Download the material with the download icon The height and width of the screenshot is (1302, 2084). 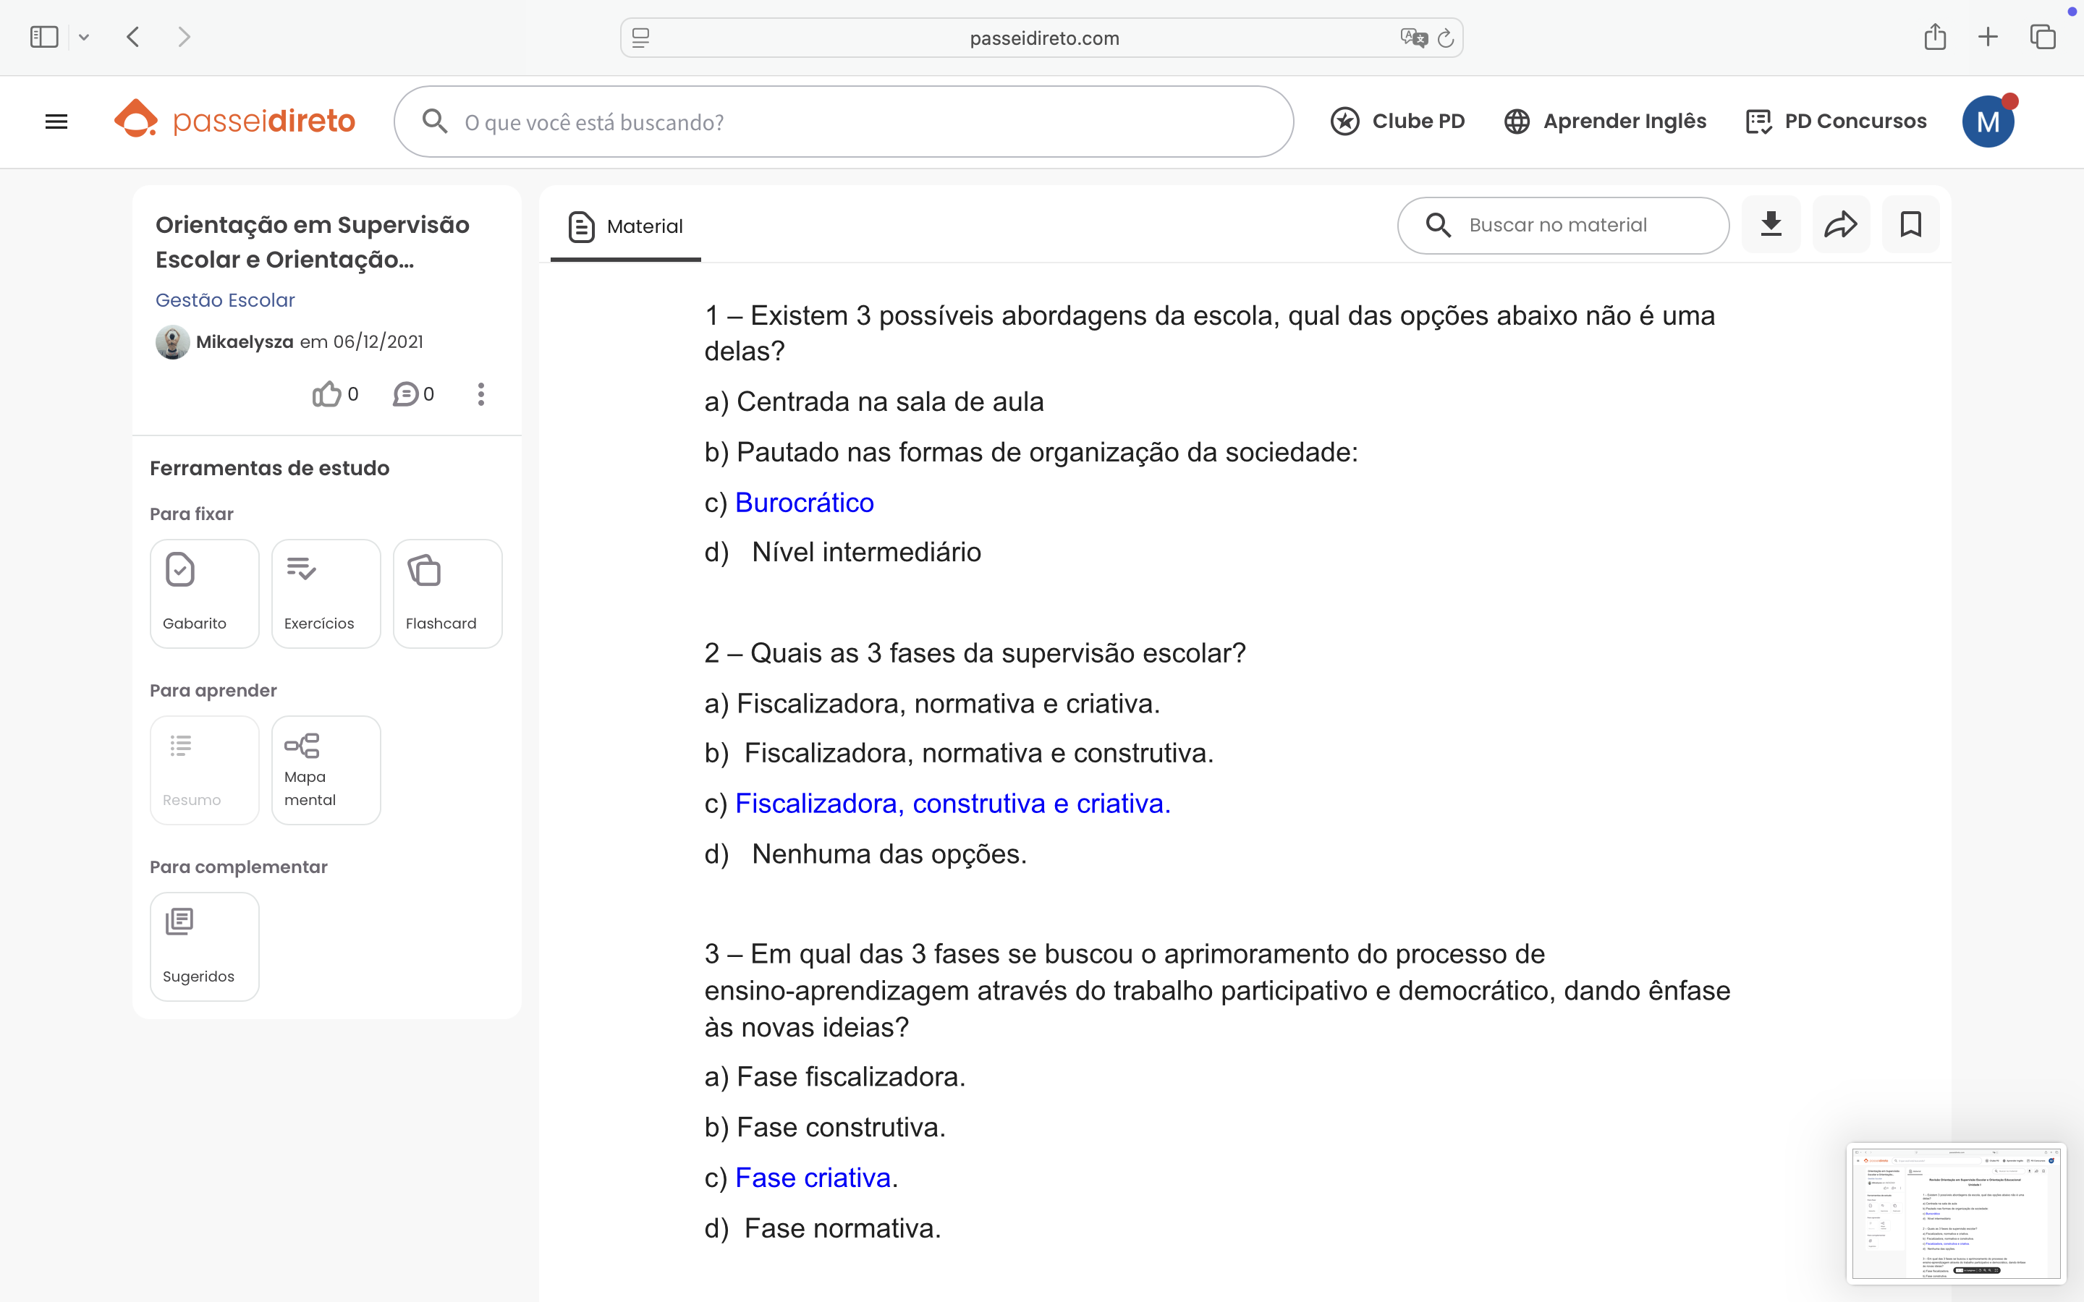pyautogui.click(x=1771, y=225)
